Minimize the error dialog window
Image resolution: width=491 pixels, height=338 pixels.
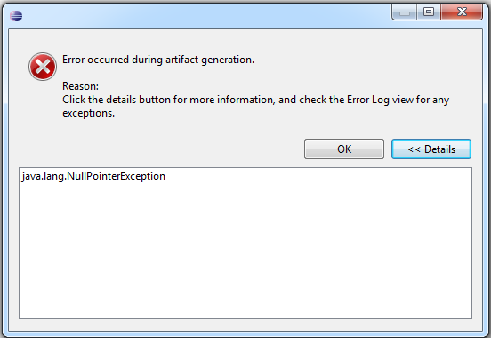(404, 12)
